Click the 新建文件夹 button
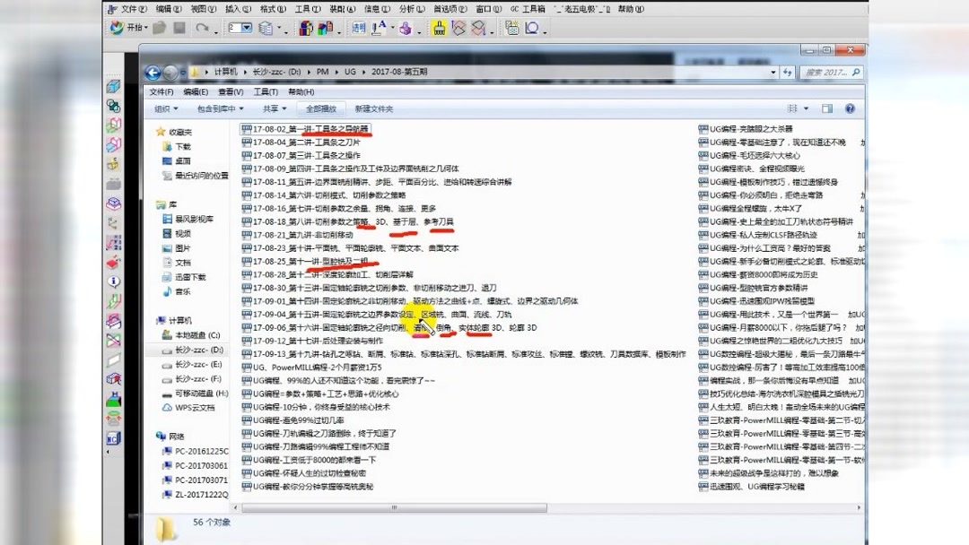 tap(376, 108)
